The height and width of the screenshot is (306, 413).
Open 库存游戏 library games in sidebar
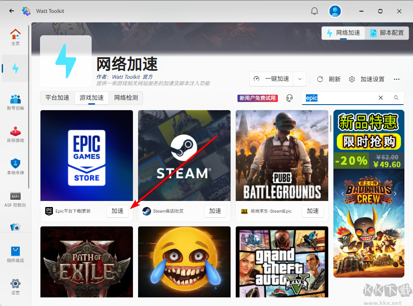tap(15, 134)
